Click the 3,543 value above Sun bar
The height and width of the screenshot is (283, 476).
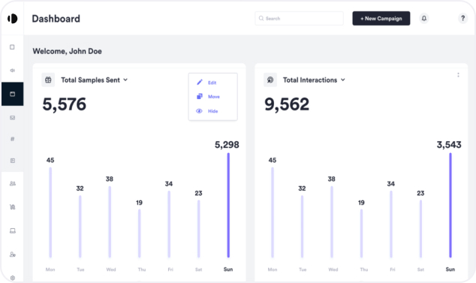(449, 145)
